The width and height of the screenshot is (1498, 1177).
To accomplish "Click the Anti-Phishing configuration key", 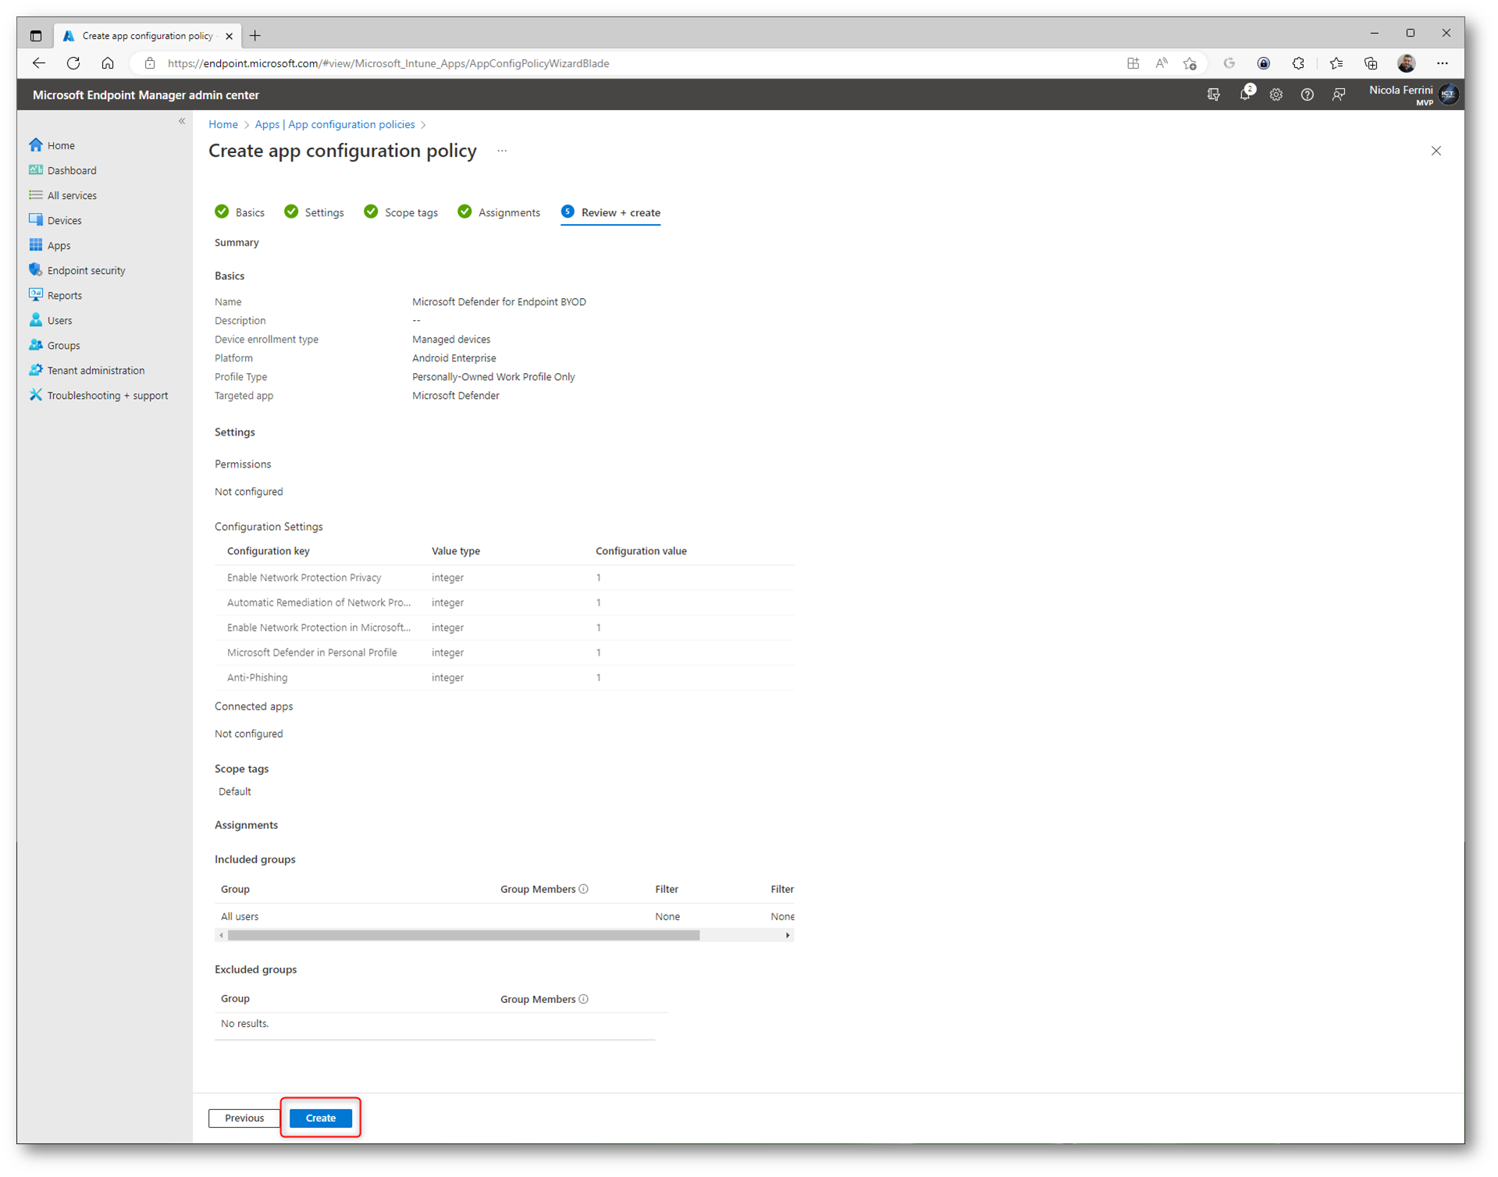I will 257,677.
